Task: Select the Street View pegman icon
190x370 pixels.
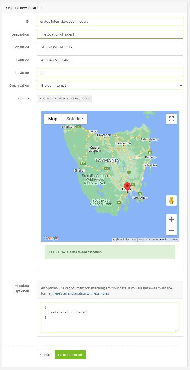Action: pos(171,201)
